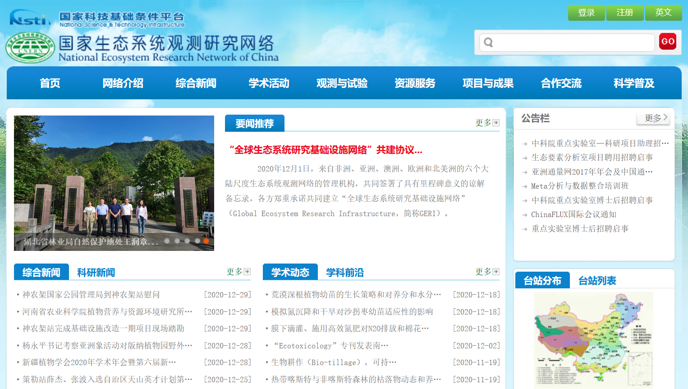Screen dimensions: 688x389
Task: Click the magnifier icon in search box
Action: tap(488, 42)
